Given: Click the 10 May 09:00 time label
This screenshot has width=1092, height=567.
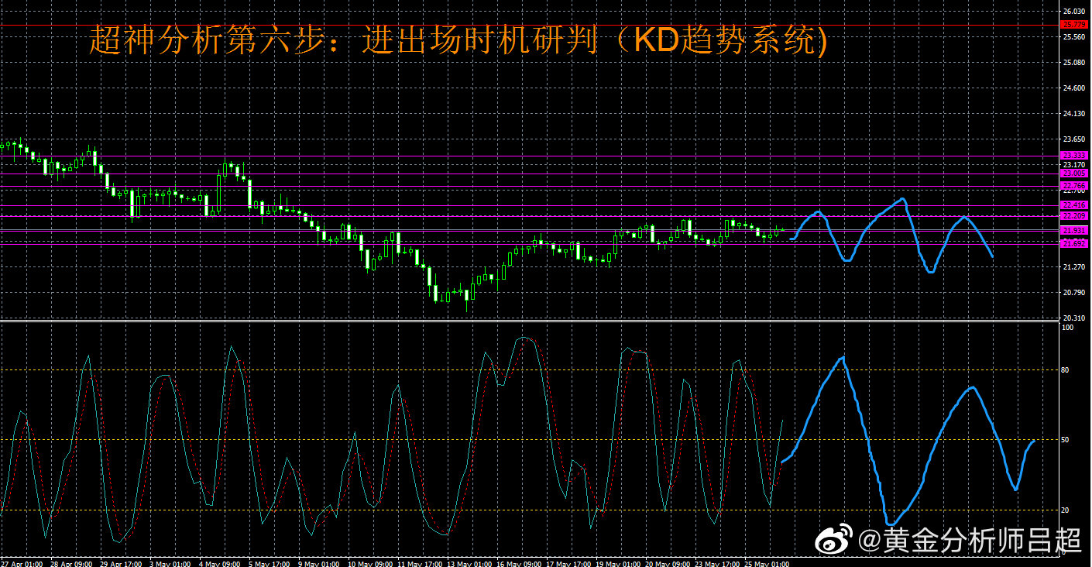Looking at the screenshot, I should click(369, 563).
